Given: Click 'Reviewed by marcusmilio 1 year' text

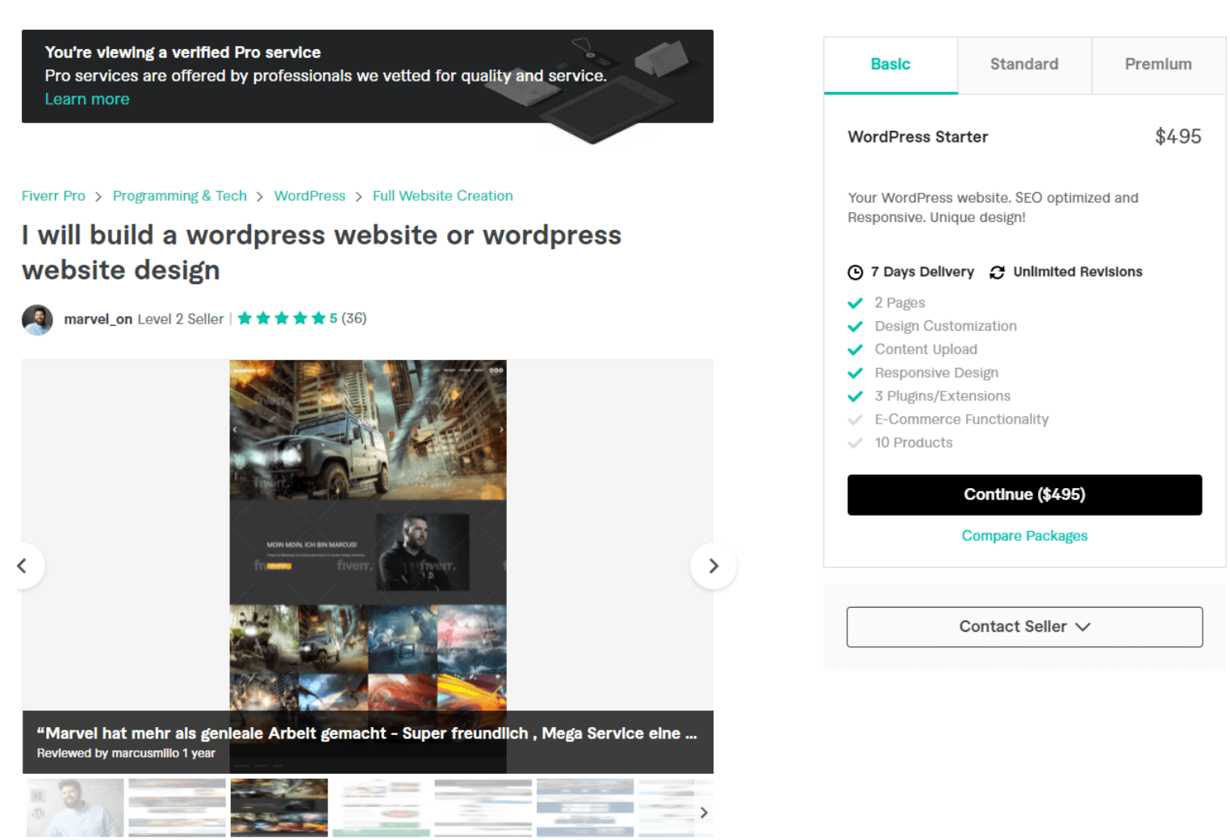Looking at the screenshot, I should click(126, 754).
